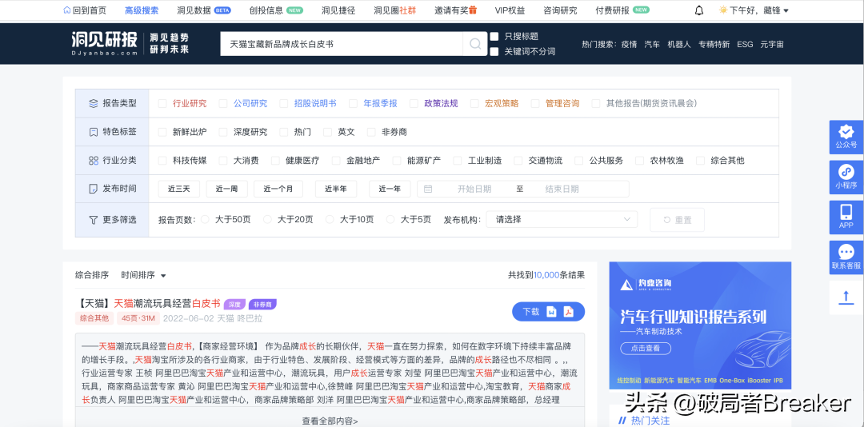Image resolution: width=864 pixels, height=427 pixels.
Task: Click the 近一周 time filter button
Action: tap(226, 189)
